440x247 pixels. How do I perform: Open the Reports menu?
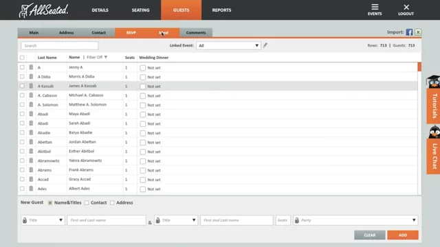coord(221,10)
